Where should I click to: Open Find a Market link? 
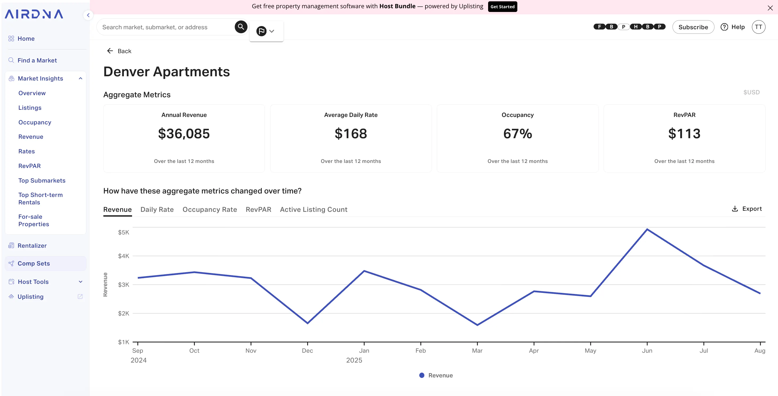click(37, 60)
